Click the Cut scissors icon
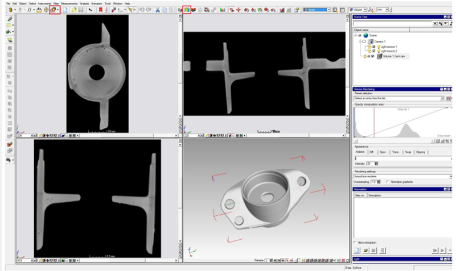The width and height of the screenshot is (456, 271). point(157,10)
